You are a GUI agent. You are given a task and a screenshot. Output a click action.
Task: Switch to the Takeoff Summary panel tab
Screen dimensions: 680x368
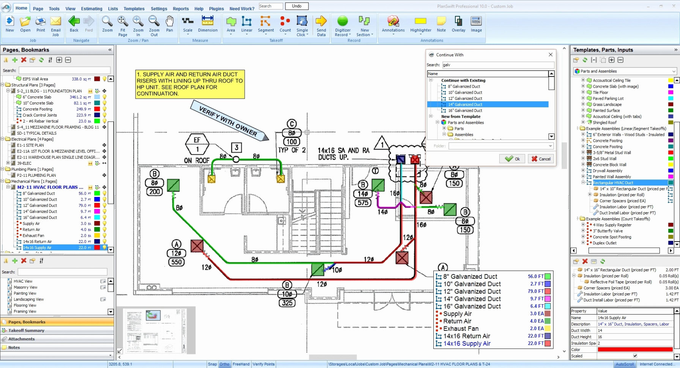pyautogui.click(x=27, y=330)
